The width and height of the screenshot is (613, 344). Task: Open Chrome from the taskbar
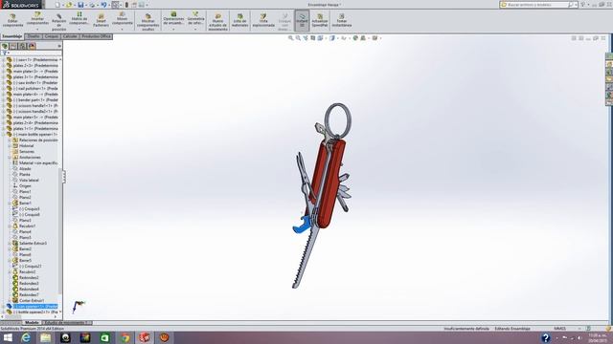click(125, 337)
